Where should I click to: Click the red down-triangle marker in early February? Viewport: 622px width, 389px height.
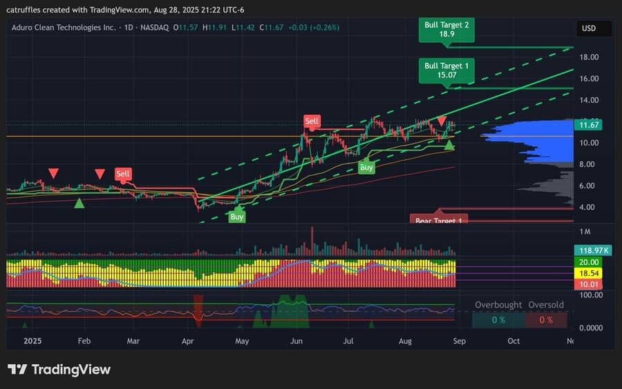click(x=100, y=174)
